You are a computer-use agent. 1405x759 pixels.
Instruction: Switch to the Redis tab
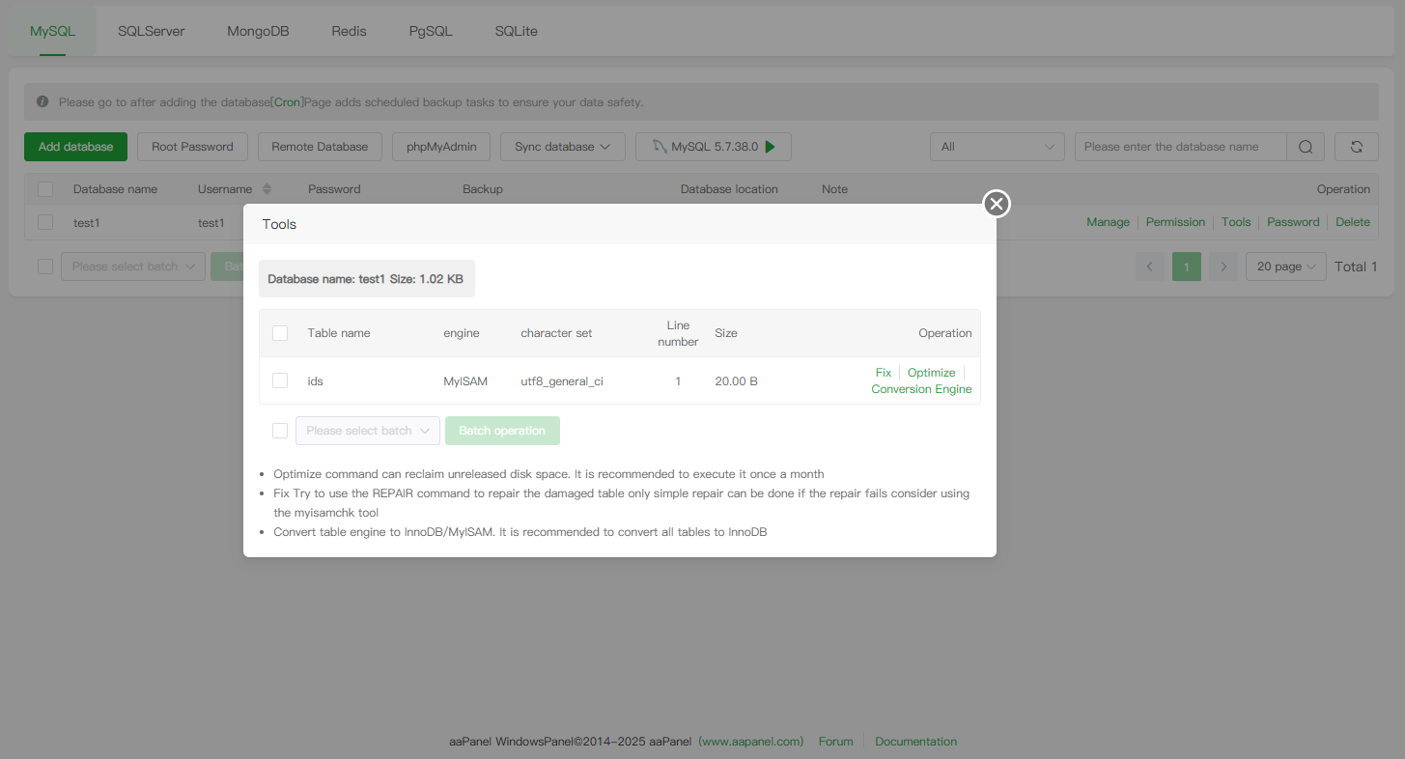coord(349,31)
